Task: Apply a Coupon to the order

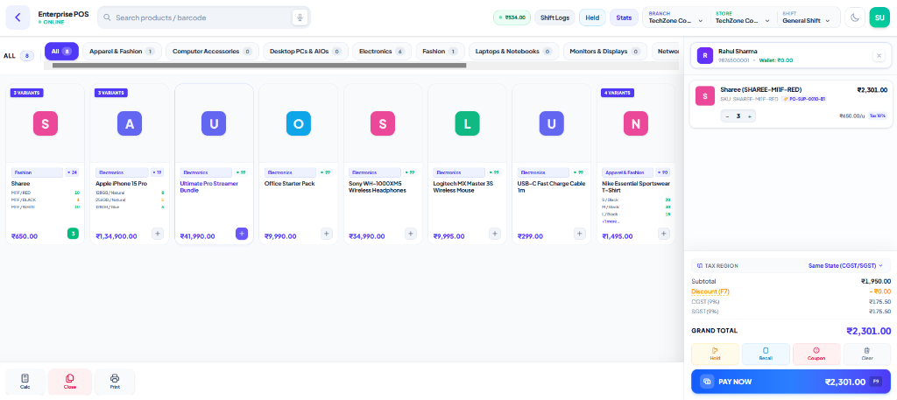Action: point(816,354)
